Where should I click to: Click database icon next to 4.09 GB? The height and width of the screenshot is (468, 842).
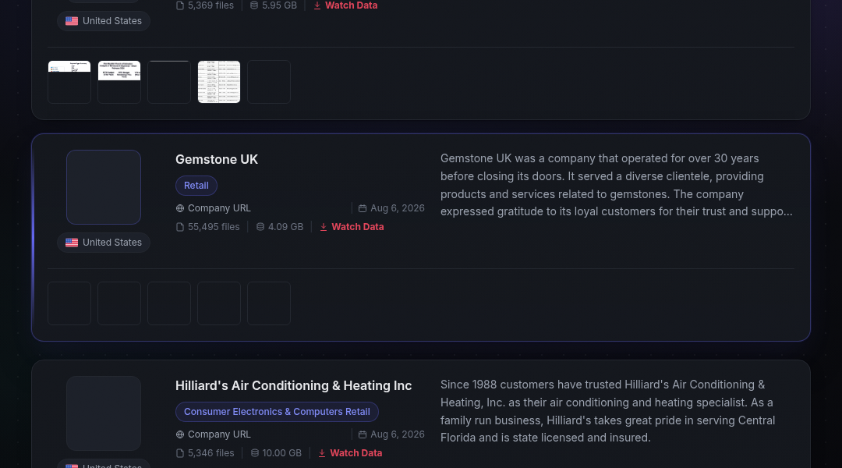[x=260, y=227]
